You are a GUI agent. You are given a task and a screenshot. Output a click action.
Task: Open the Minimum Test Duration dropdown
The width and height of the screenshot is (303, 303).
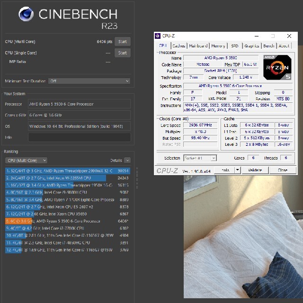point(89,81)
